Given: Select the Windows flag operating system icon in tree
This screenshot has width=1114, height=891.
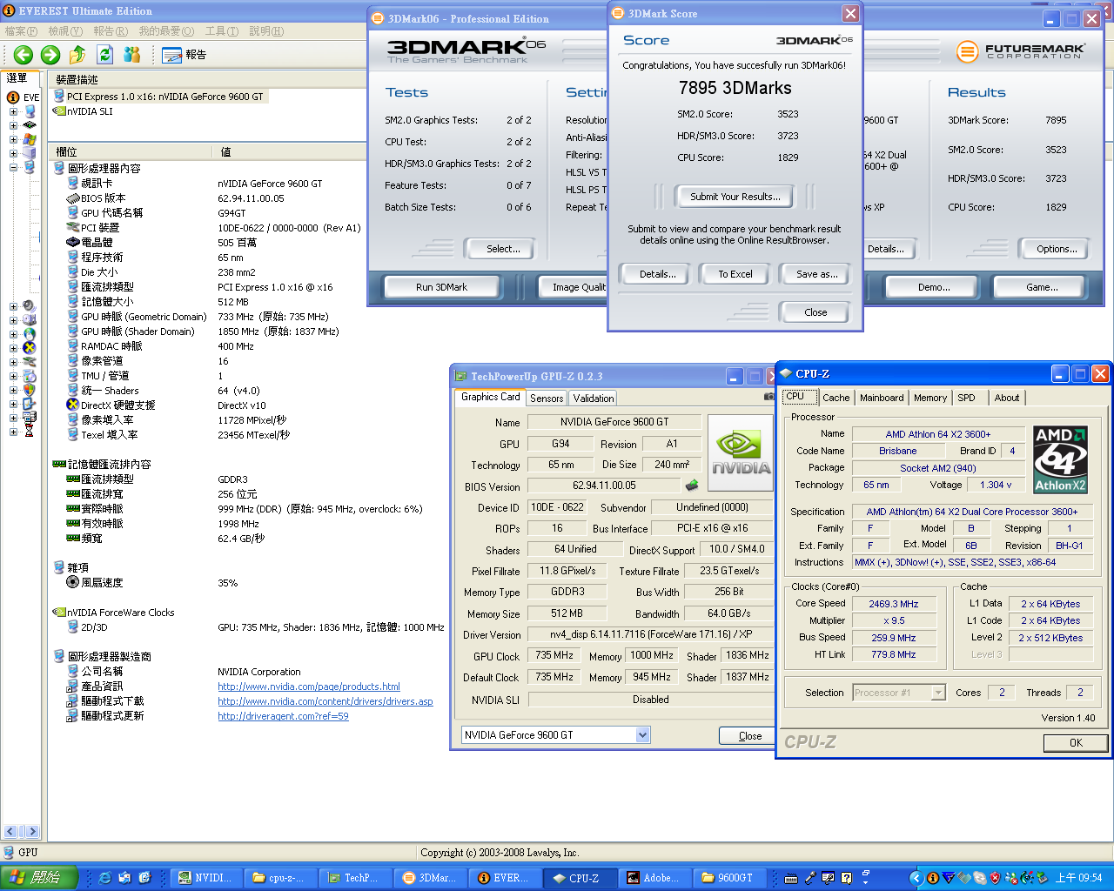Looking at the screenshot, I should pyautogui.click(x=30, y=139).
